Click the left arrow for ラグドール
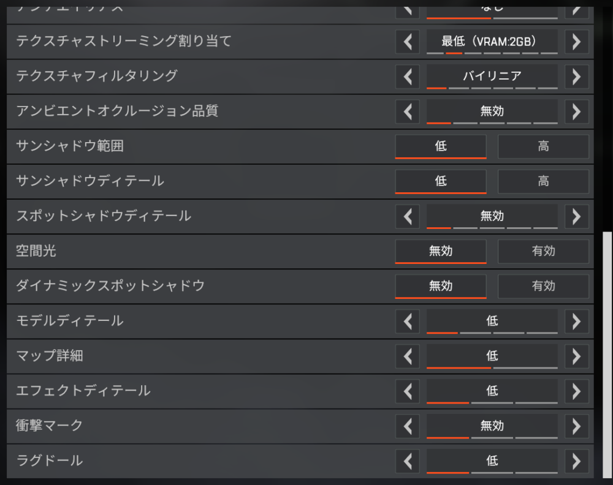Screen dimensions: 613x485 coord(406,461)
